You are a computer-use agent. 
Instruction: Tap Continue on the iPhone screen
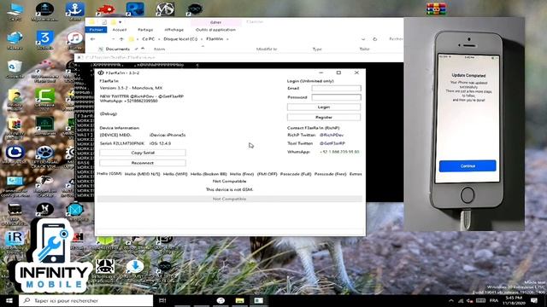click(x=468, y=166)
